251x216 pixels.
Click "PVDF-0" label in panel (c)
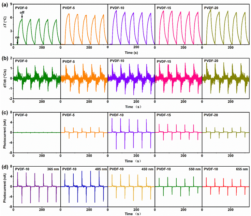pos(21,115)
